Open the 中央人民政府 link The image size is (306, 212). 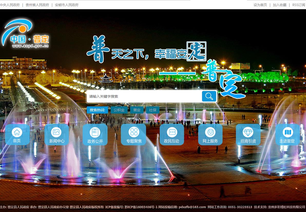click(10, 5)
